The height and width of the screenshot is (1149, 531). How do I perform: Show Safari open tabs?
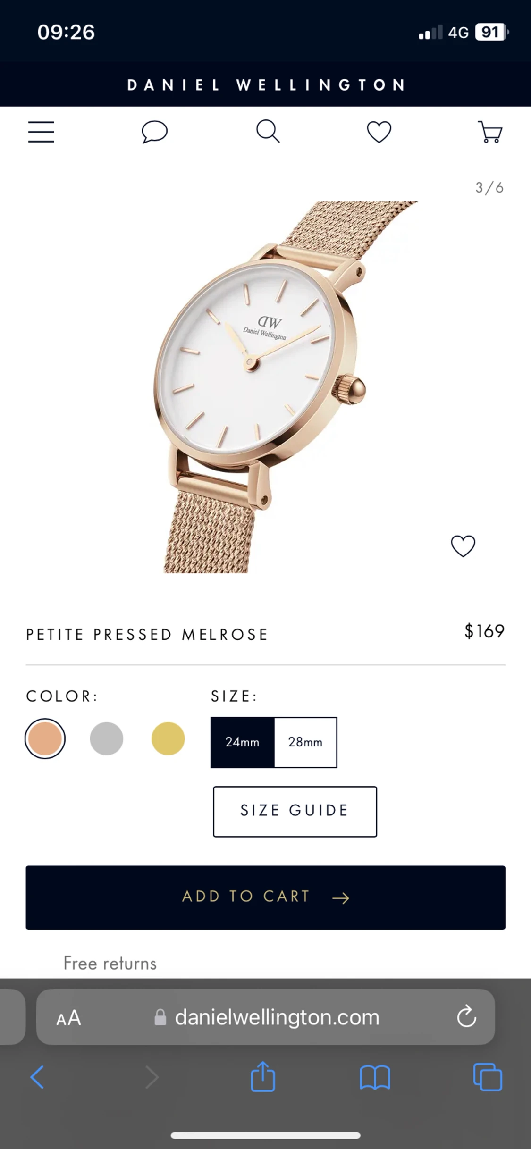(x=488, y=1077)
